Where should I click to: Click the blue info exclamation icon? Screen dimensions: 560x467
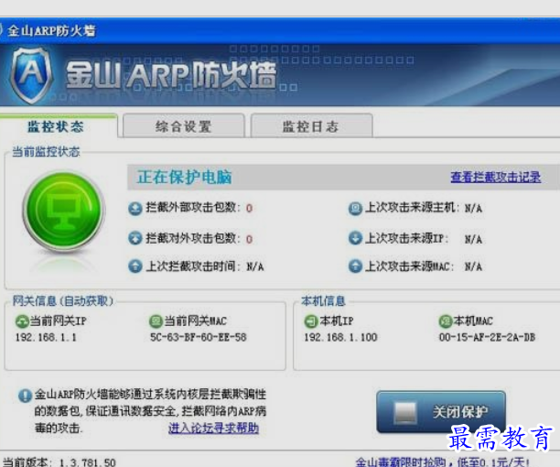point(25,396)
